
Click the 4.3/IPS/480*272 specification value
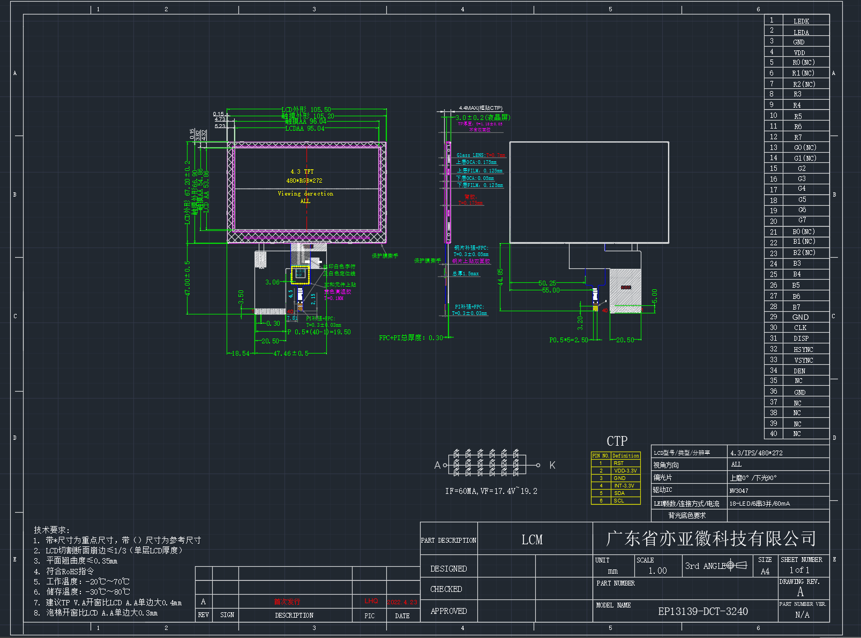(757, 453)
